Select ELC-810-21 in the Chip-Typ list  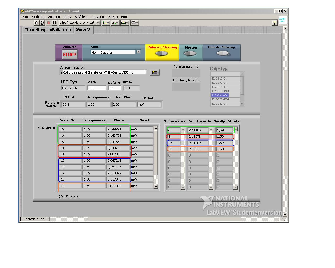point(226,79)
